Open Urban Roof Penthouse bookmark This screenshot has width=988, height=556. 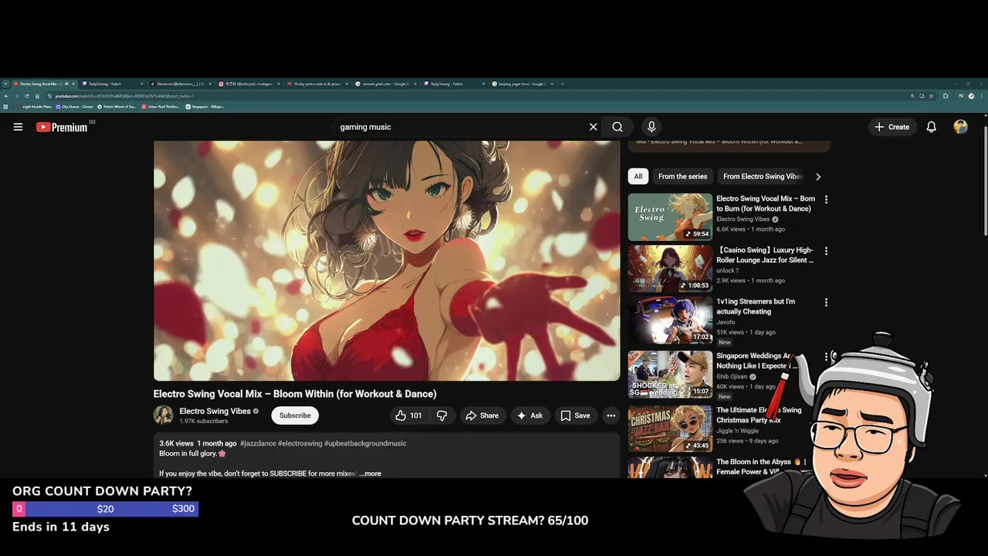[161, 107]
